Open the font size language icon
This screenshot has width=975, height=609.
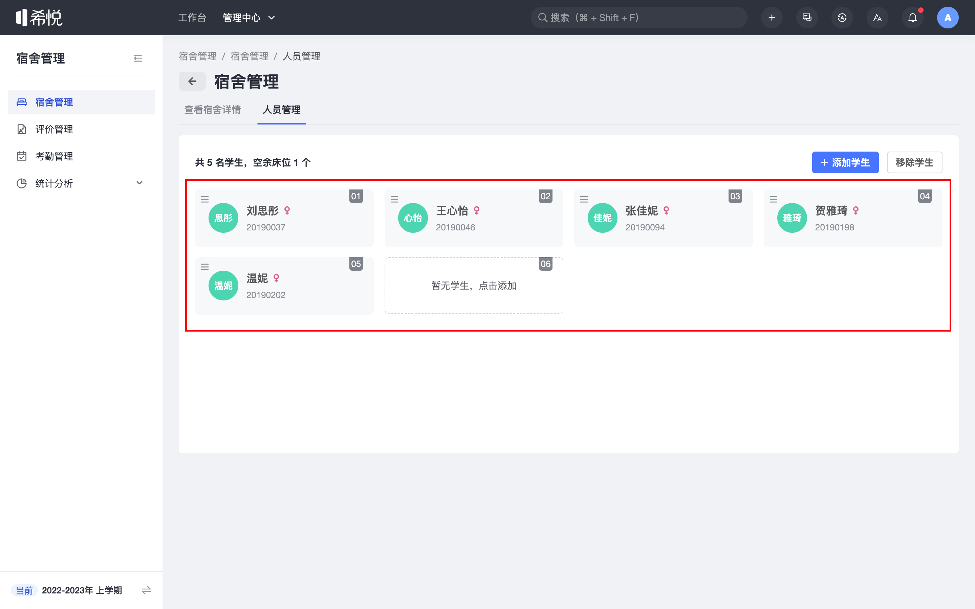[877, 18]
